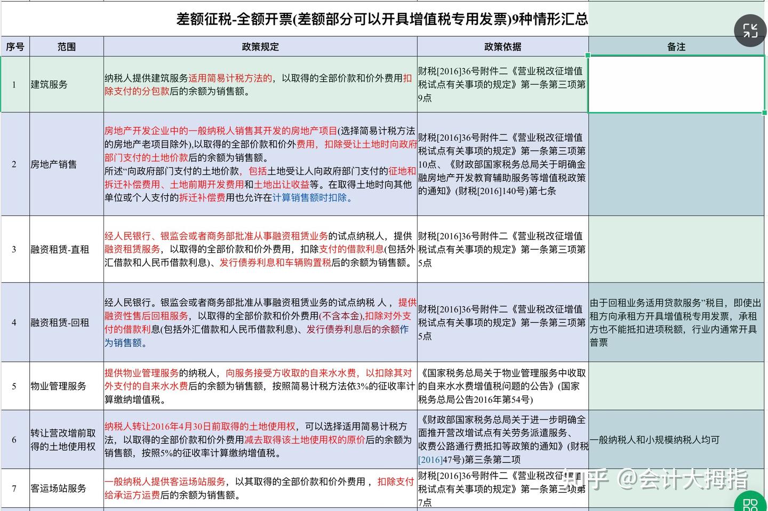
Task: Select the 转让营改增前取得的土地使用权 cell
Action: tap(67, 440)
